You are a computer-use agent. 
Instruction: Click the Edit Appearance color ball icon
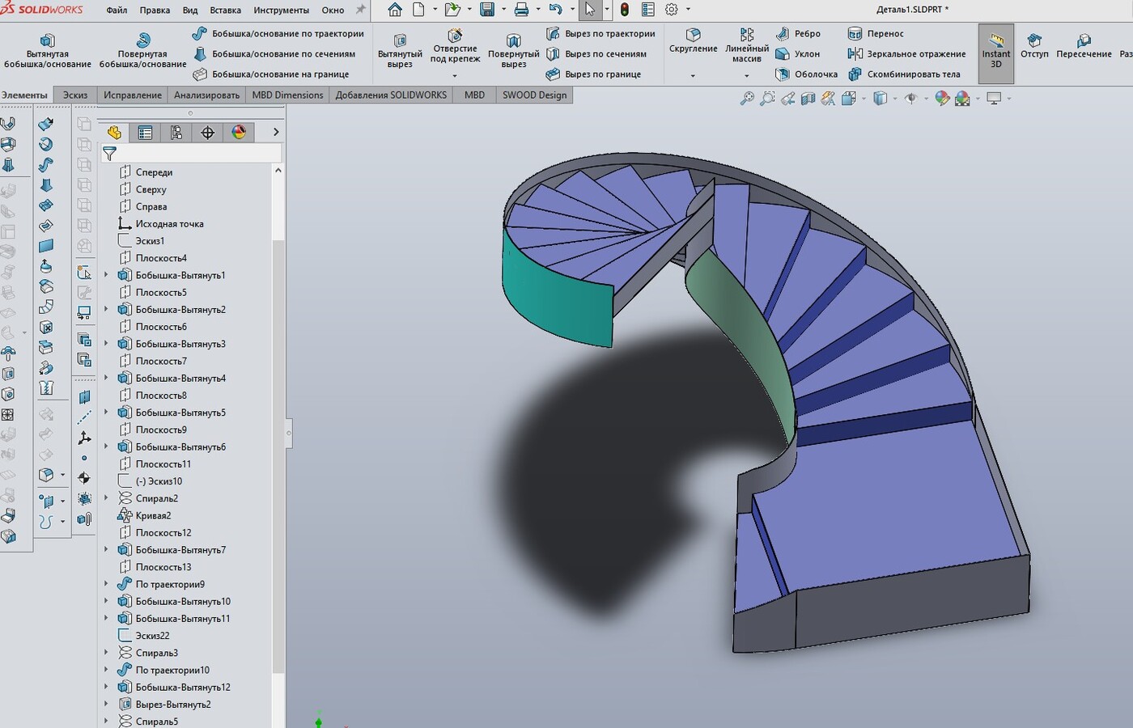click(x=942, y=99)
